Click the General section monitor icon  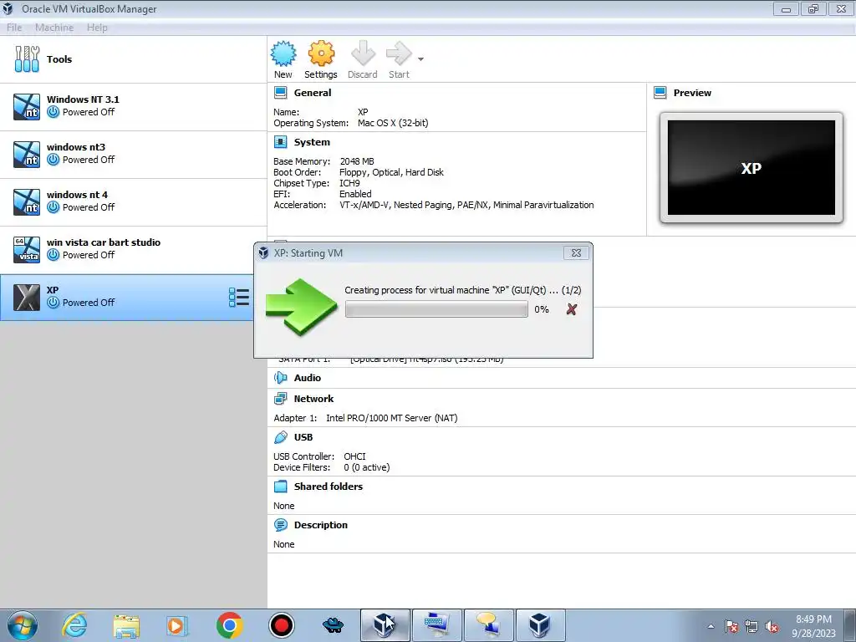click(281, 93)
